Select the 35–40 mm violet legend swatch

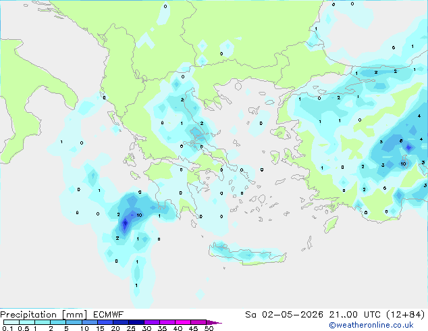167,322
